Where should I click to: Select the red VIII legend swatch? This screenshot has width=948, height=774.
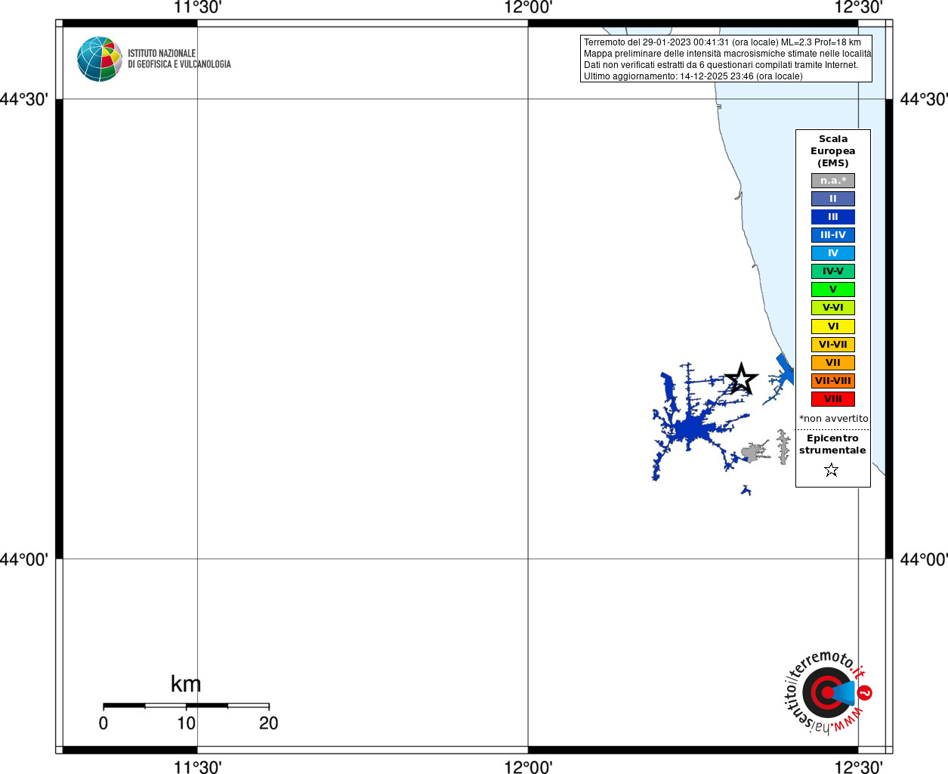tap(833, 399)
